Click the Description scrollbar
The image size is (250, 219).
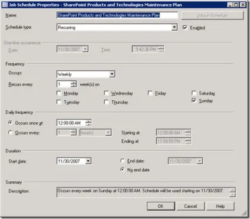(x=232, y=192)
